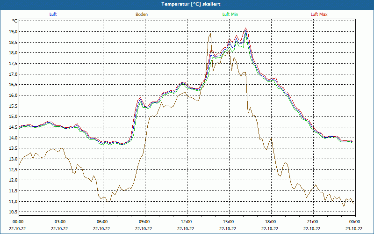Click the chart title 'Temperatur [°C] skaliert'
The height and width of the screenshot is (234, 374).
191,4
